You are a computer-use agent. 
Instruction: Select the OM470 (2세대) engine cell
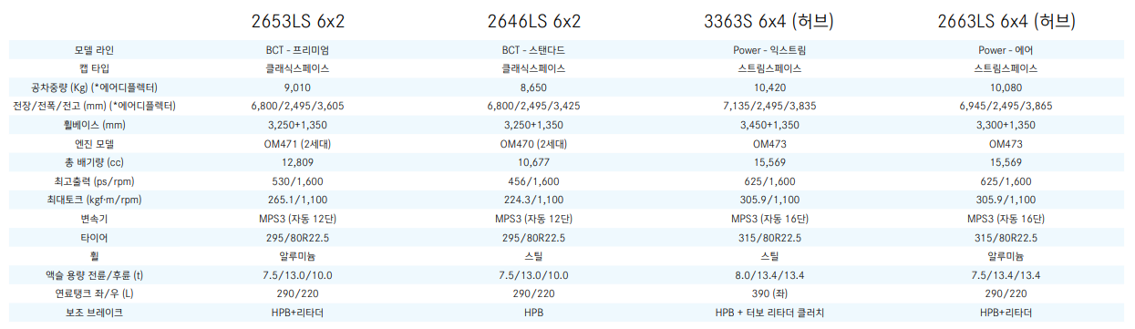[534, 144]
